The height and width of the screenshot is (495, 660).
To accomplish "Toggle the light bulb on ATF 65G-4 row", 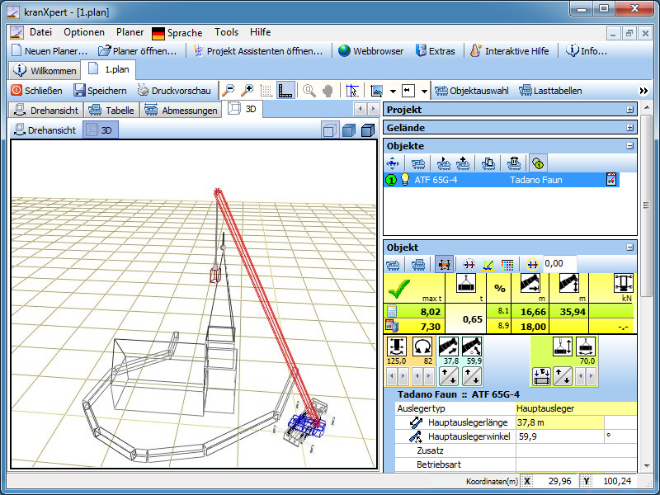I will tap(405, 180).
